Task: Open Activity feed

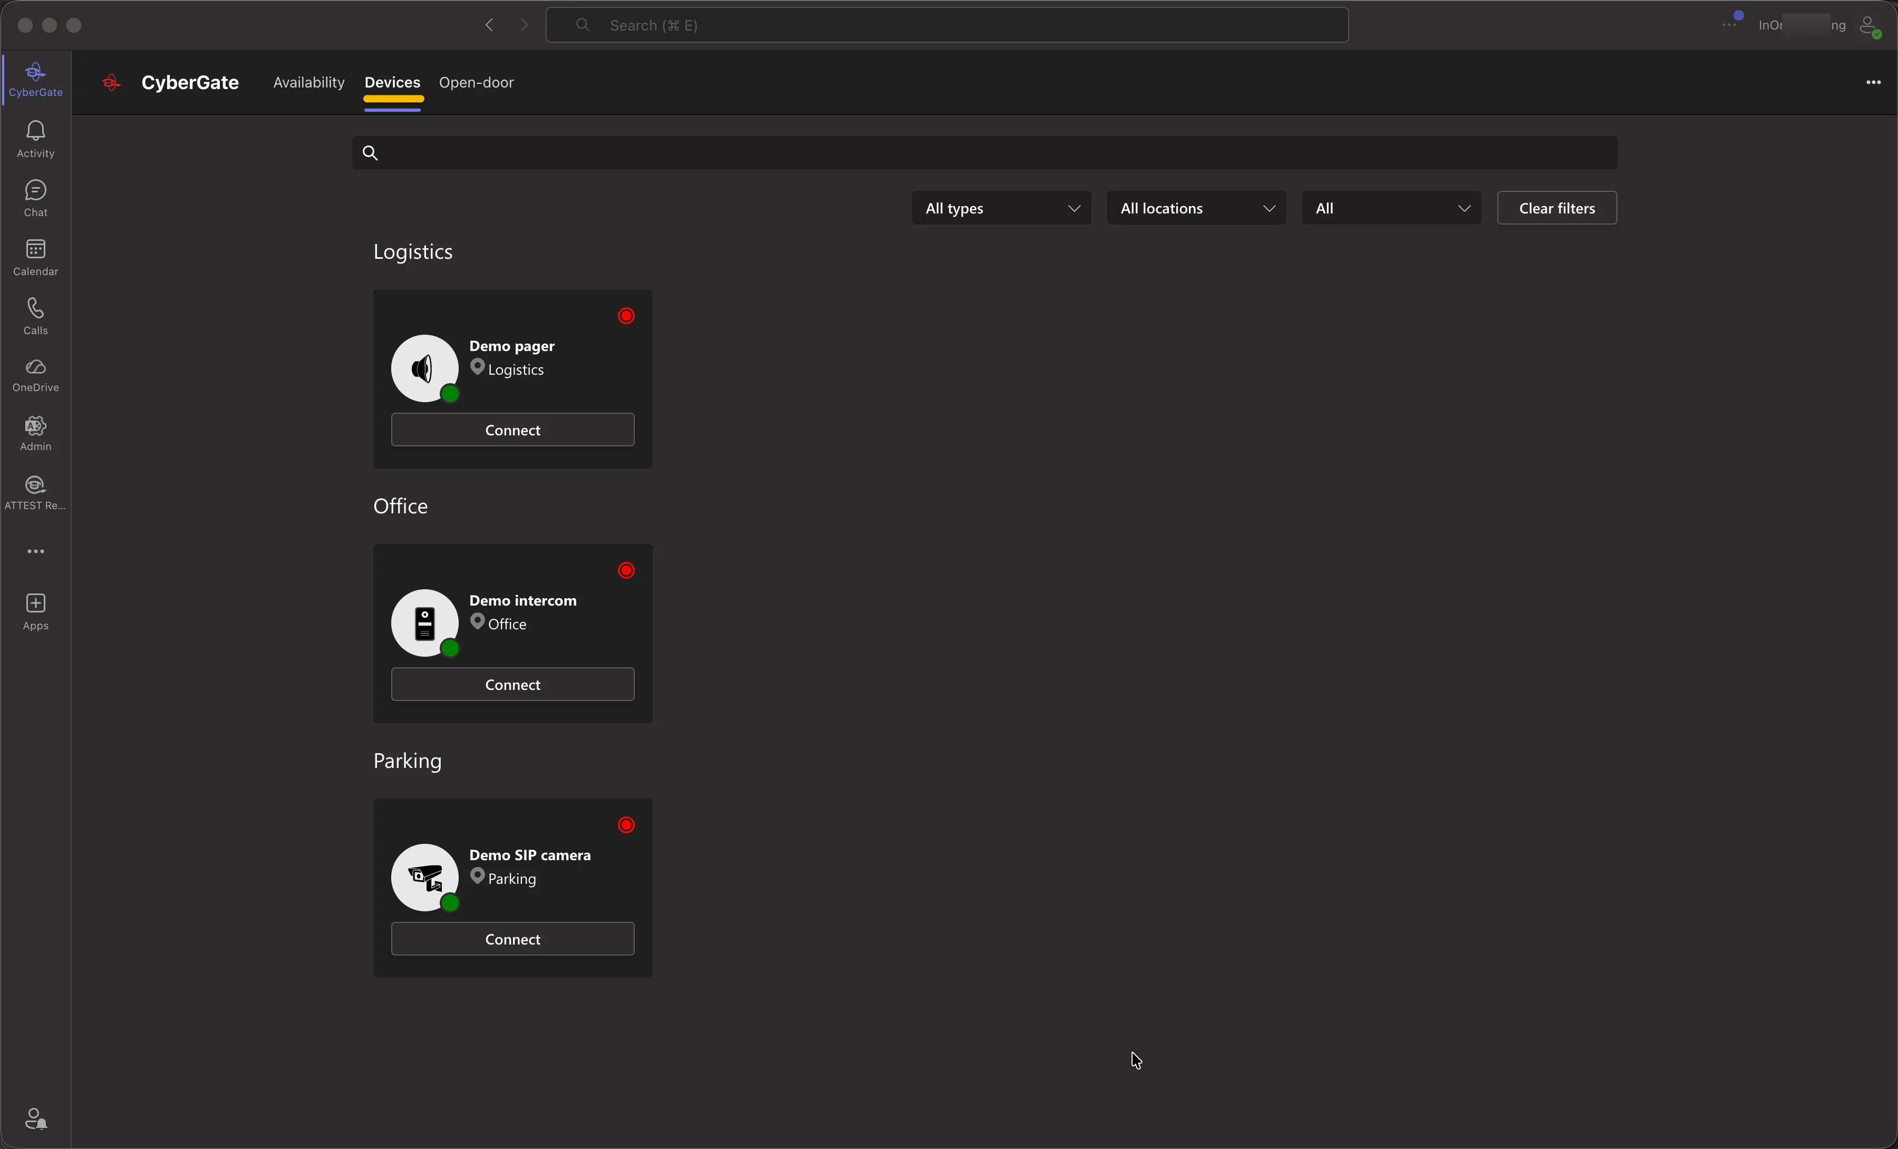Action: click(35, 139)
